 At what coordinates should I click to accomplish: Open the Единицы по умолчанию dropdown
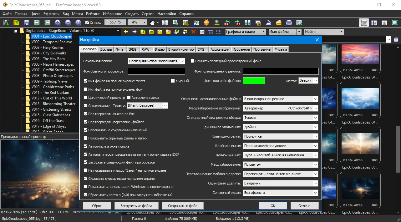coord(281,127)
